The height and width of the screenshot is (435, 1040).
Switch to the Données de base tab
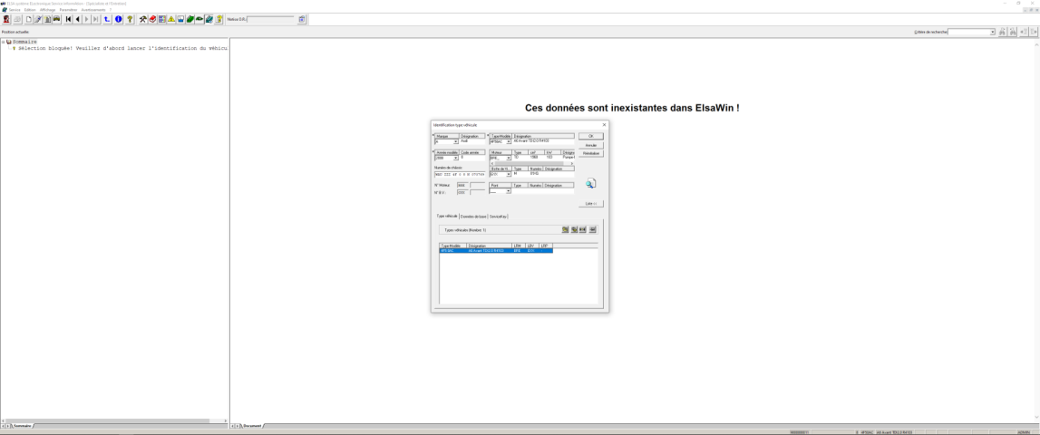click(x=473, y=217)
